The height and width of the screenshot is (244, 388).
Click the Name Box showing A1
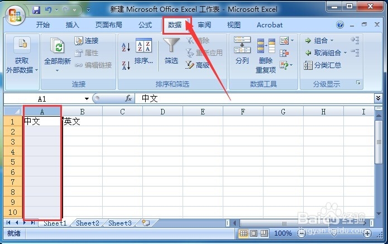click(44, 99)
